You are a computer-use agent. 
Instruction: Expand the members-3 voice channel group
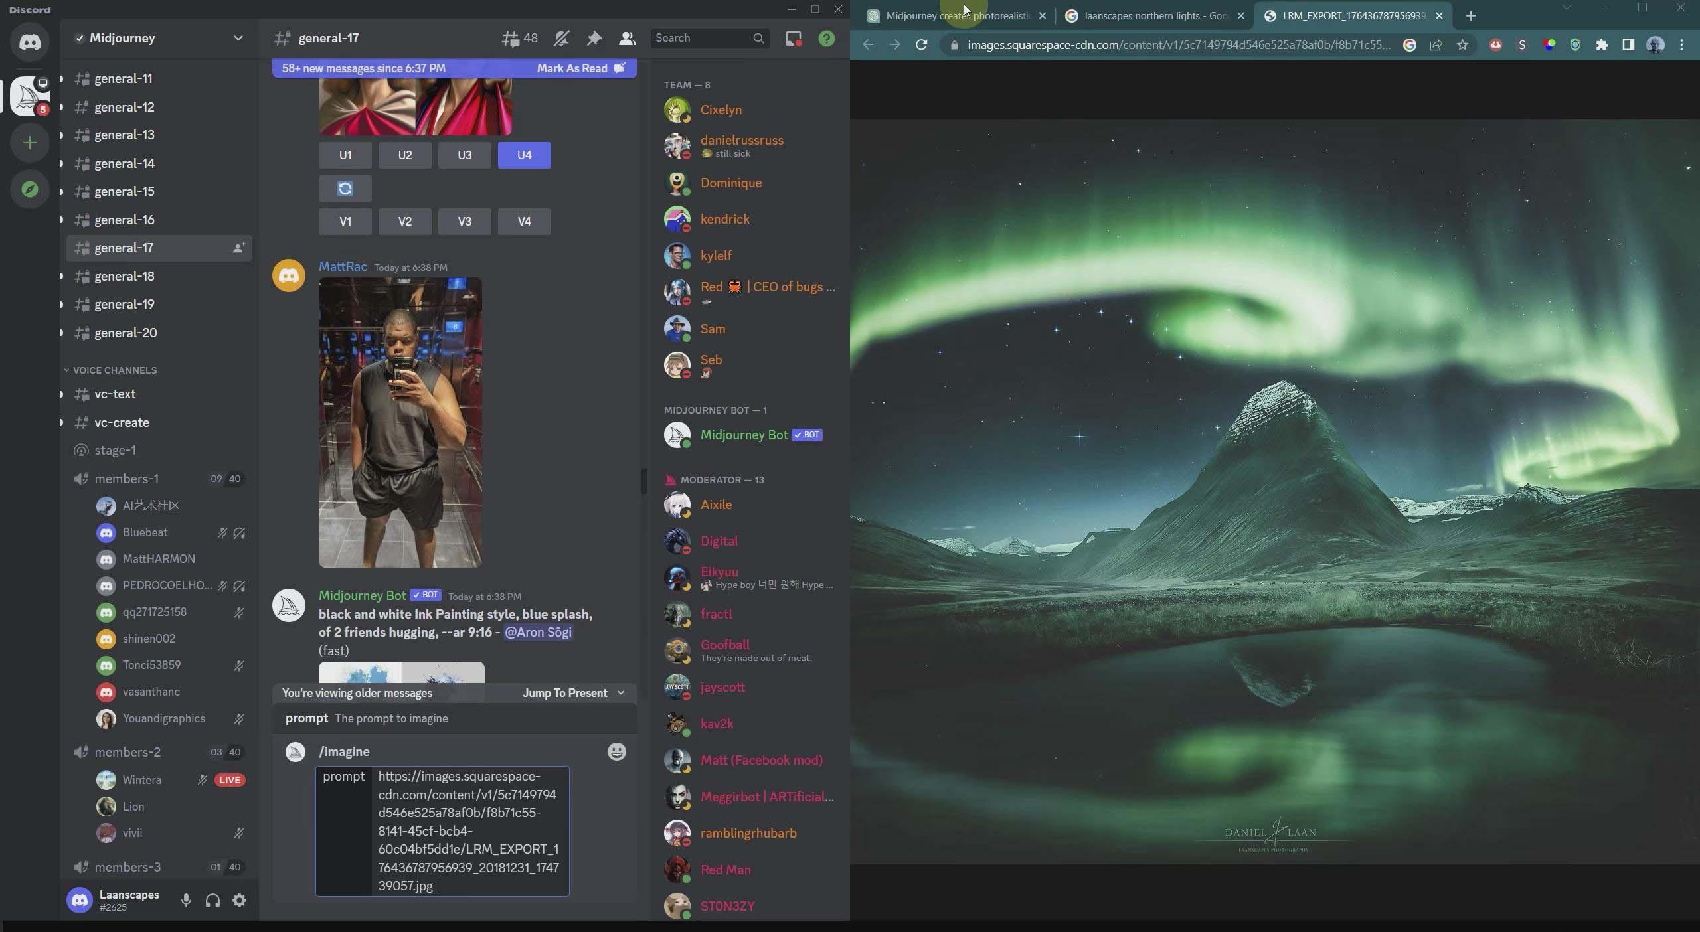click(x=126, y=868)
